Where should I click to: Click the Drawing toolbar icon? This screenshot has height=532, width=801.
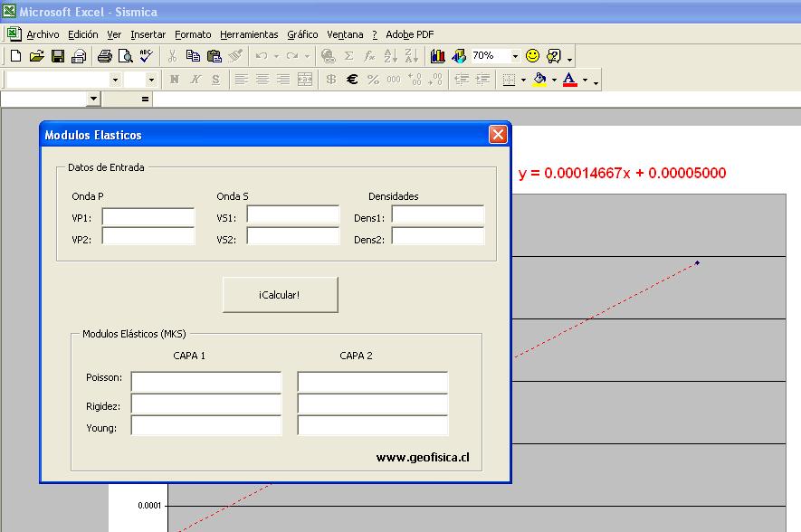pos(459,56)
